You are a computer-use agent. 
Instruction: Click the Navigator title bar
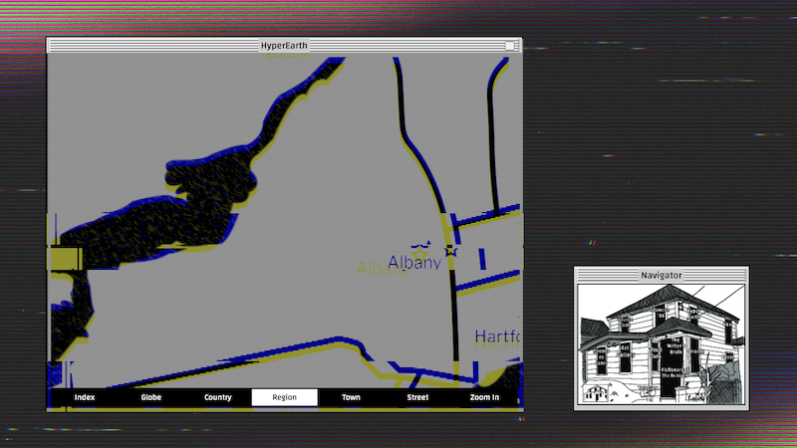[661, 274]
